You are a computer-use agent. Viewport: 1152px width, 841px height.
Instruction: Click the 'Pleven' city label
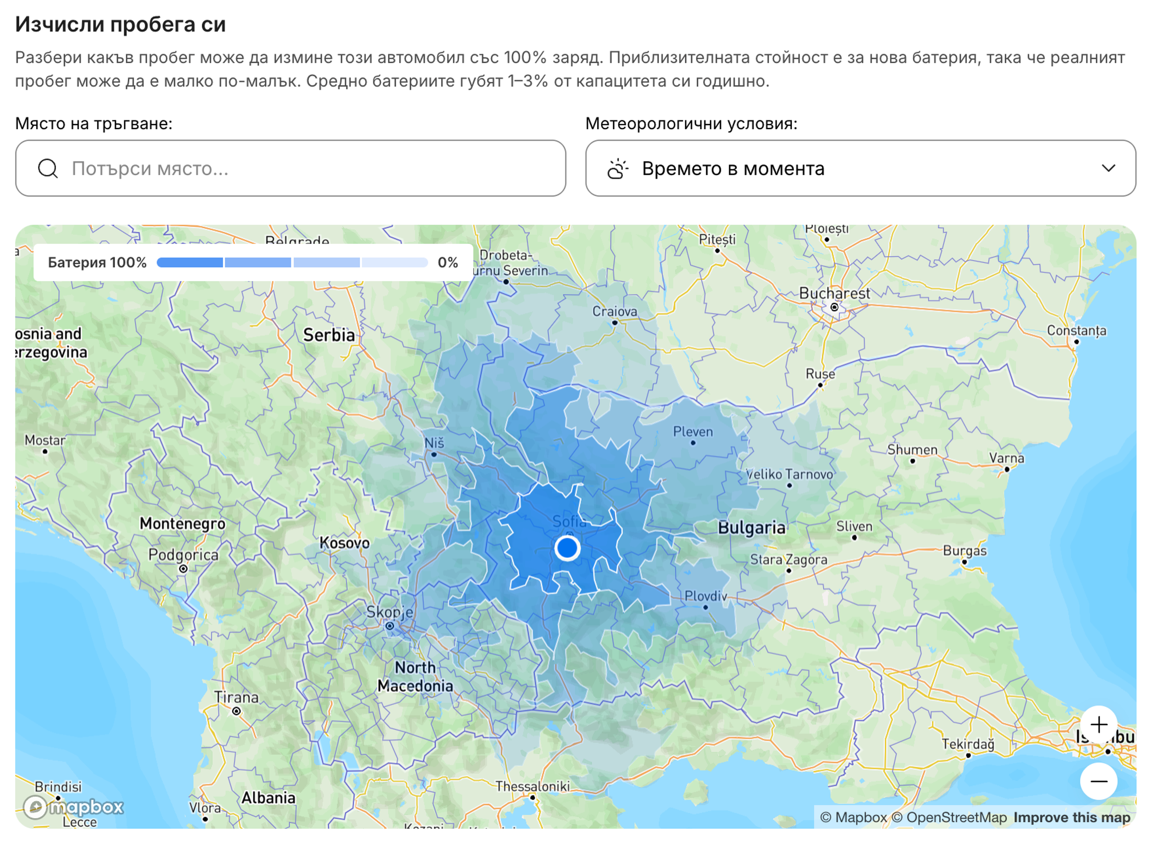(x=693, y=432)
